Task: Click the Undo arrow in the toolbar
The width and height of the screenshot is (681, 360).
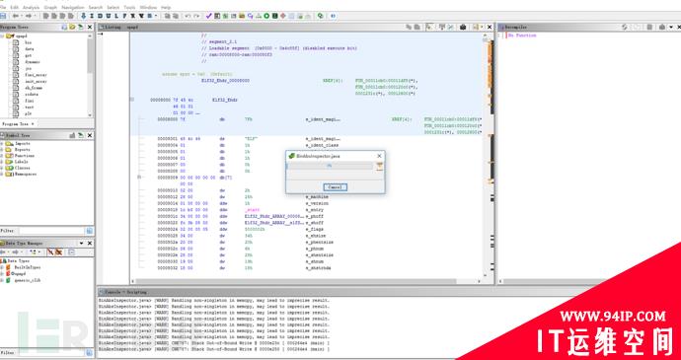Action: [188, 16]
